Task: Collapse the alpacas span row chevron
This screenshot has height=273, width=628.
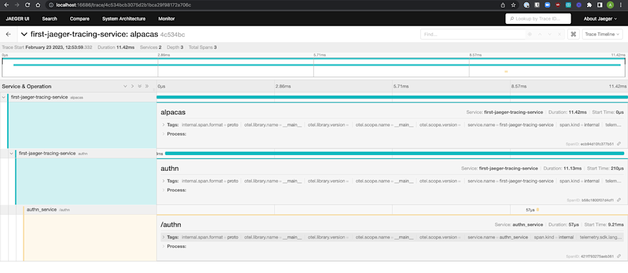Action: tap(3, 97)
